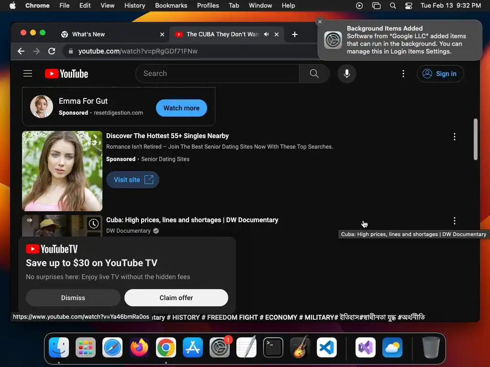Open the Window menu
Screen dimensions: 490x367
pyautogui.click(x=260, y=6)
